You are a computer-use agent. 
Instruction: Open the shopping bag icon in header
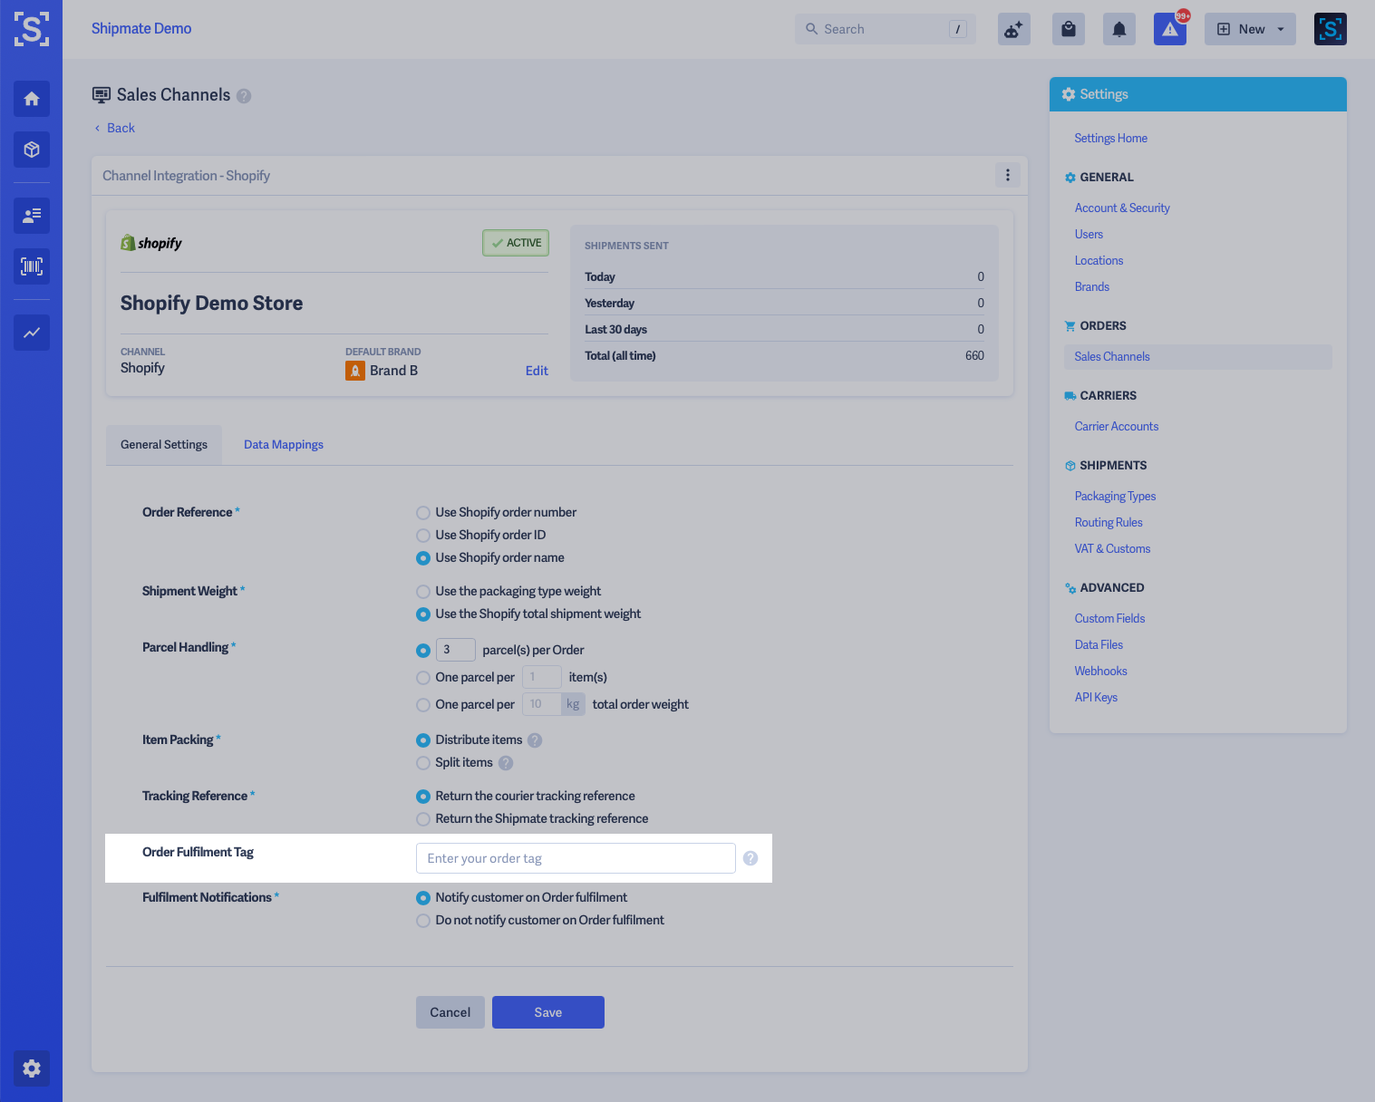click(x=1068, y=28)
